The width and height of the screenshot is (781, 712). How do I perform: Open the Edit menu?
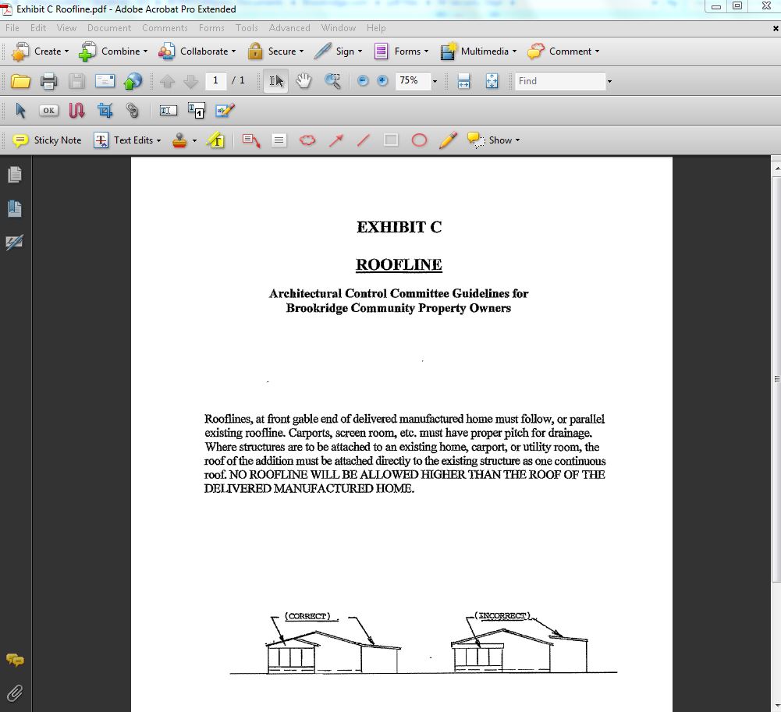tap(38, 28)
